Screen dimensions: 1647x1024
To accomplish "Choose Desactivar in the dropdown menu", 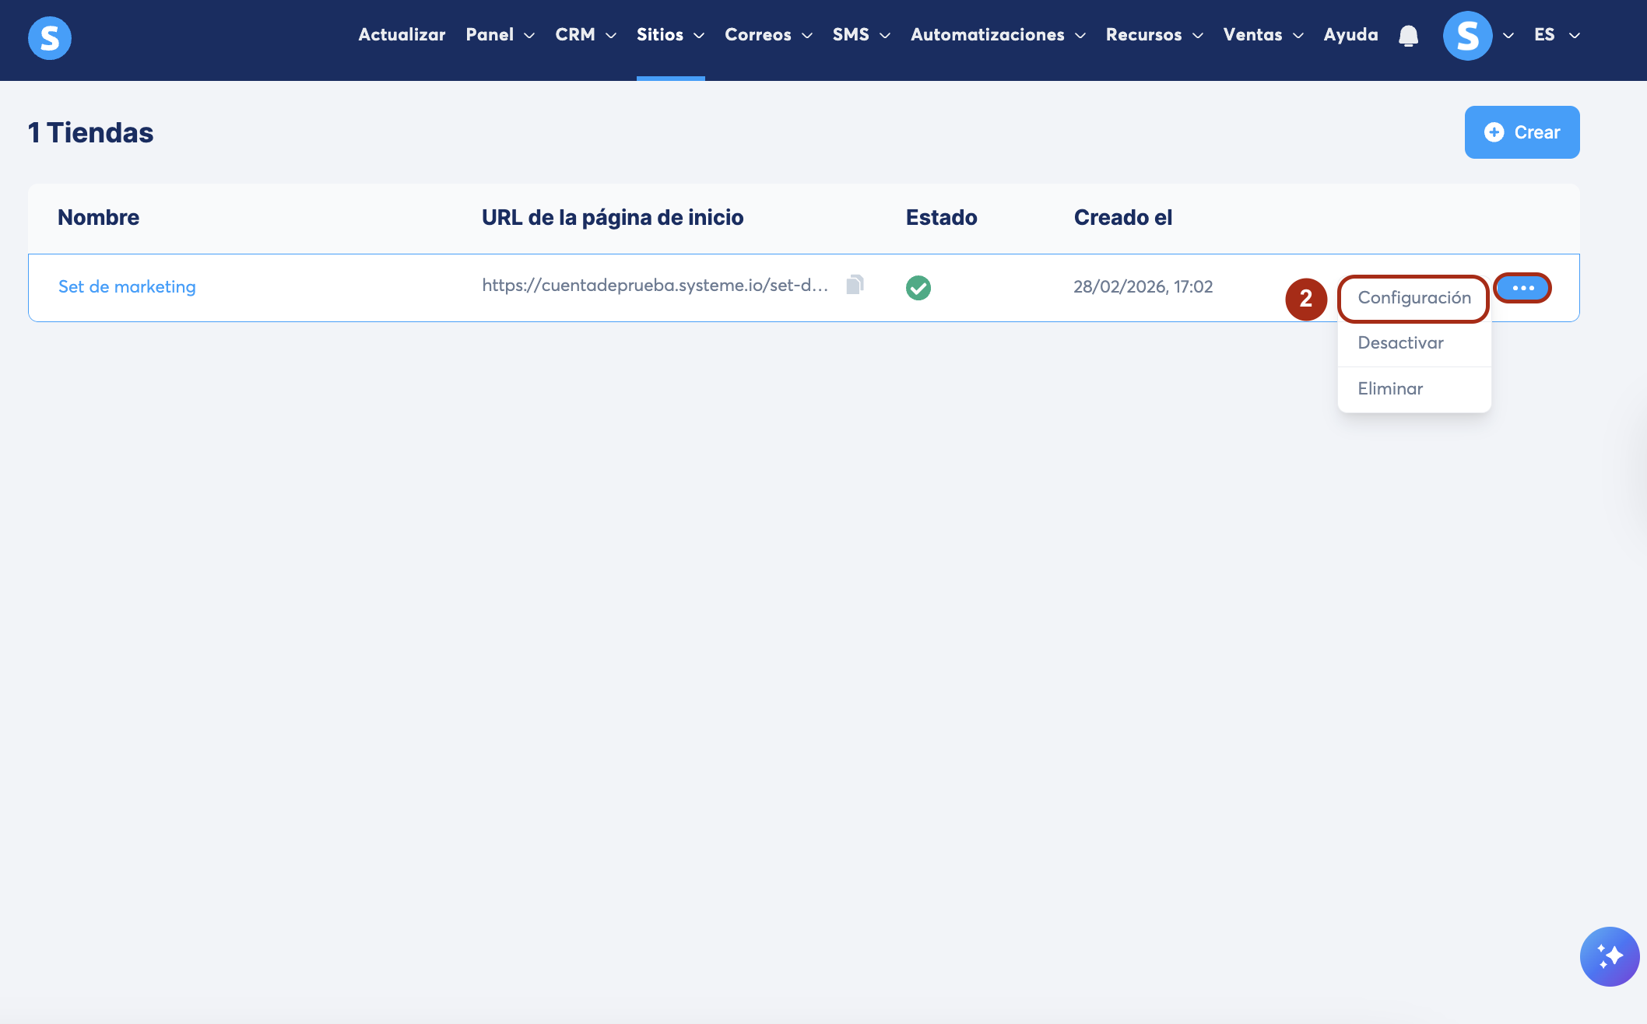I will (1400, 343).
